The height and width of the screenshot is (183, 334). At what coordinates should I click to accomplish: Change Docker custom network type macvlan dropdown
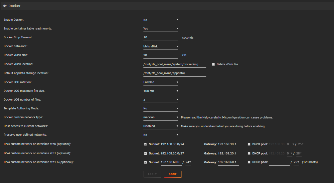point(161,117)
